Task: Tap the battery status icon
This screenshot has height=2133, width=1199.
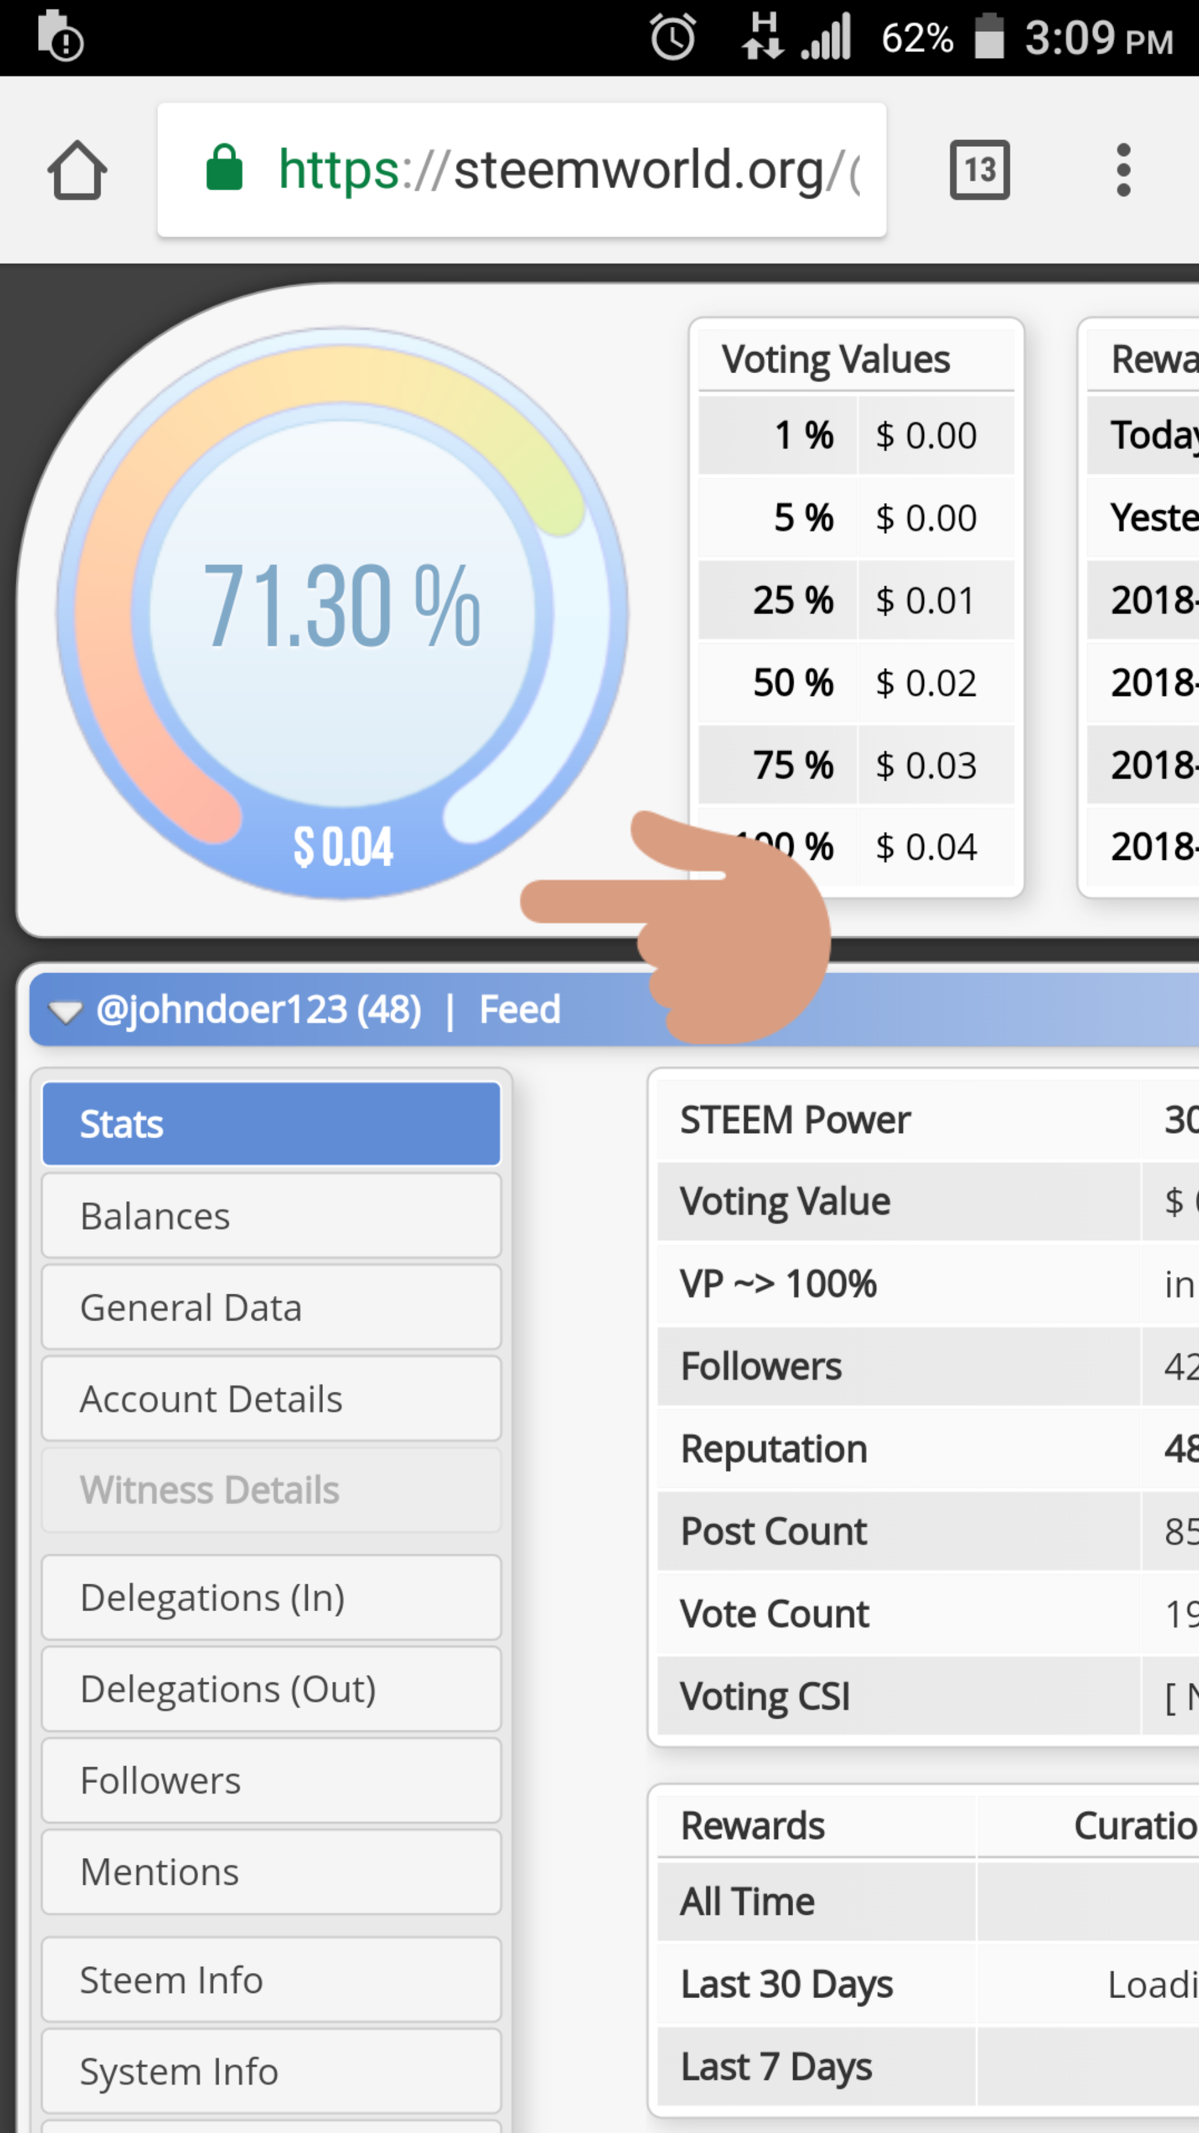Action: (x=989, y=36)
